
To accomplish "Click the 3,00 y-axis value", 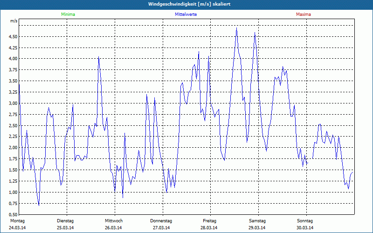I will click(14, 103).
